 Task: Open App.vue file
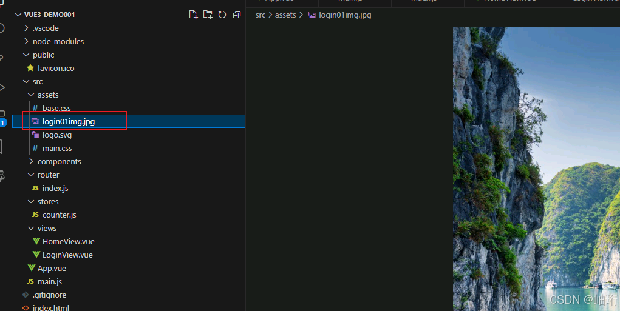tap(52, 269)
